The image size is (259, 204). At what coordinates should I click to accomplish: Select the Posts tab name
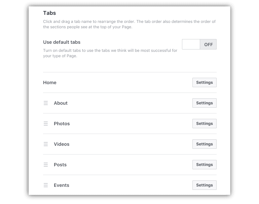click(60, 165)
